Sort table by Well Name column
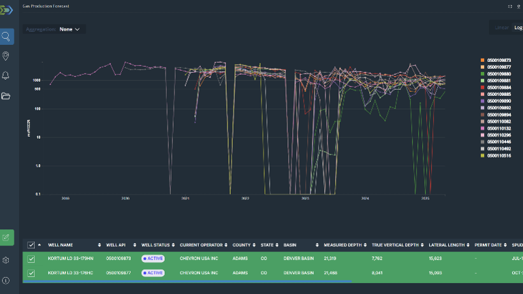Screen dimensions: 523x294 61,245
